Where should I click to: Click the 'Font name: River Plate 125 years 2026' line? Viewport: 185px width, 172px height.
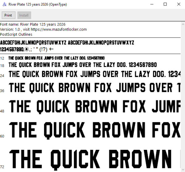(x=33, y=25)
